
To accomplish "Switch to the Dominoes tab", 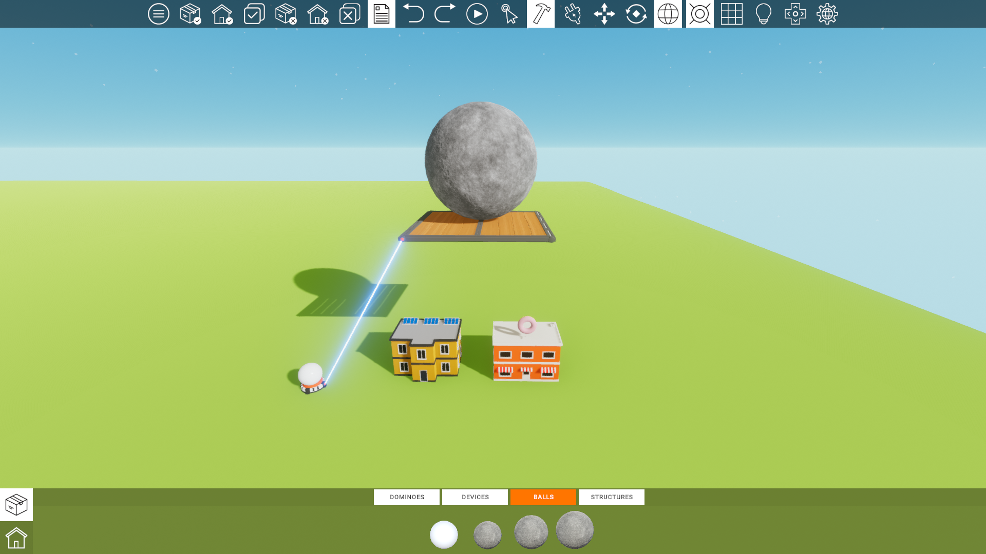I will tap(407, 497).
